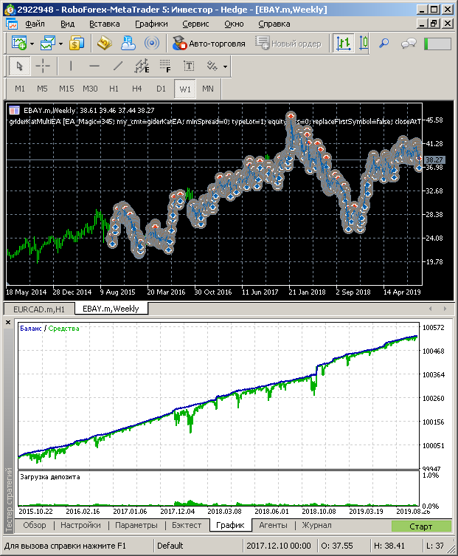Switch to M15 timeframe

66,89
